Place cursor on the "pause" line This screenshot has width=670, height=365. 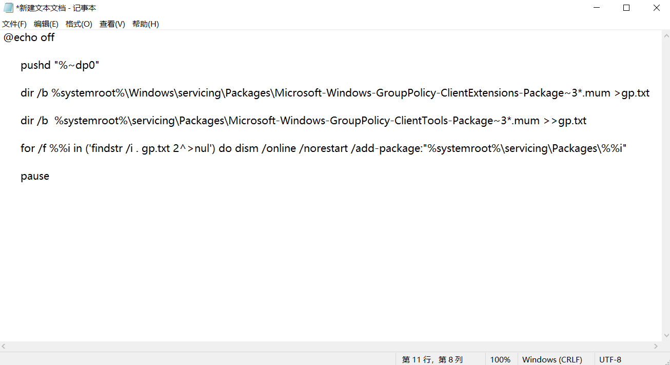[35, 176]
